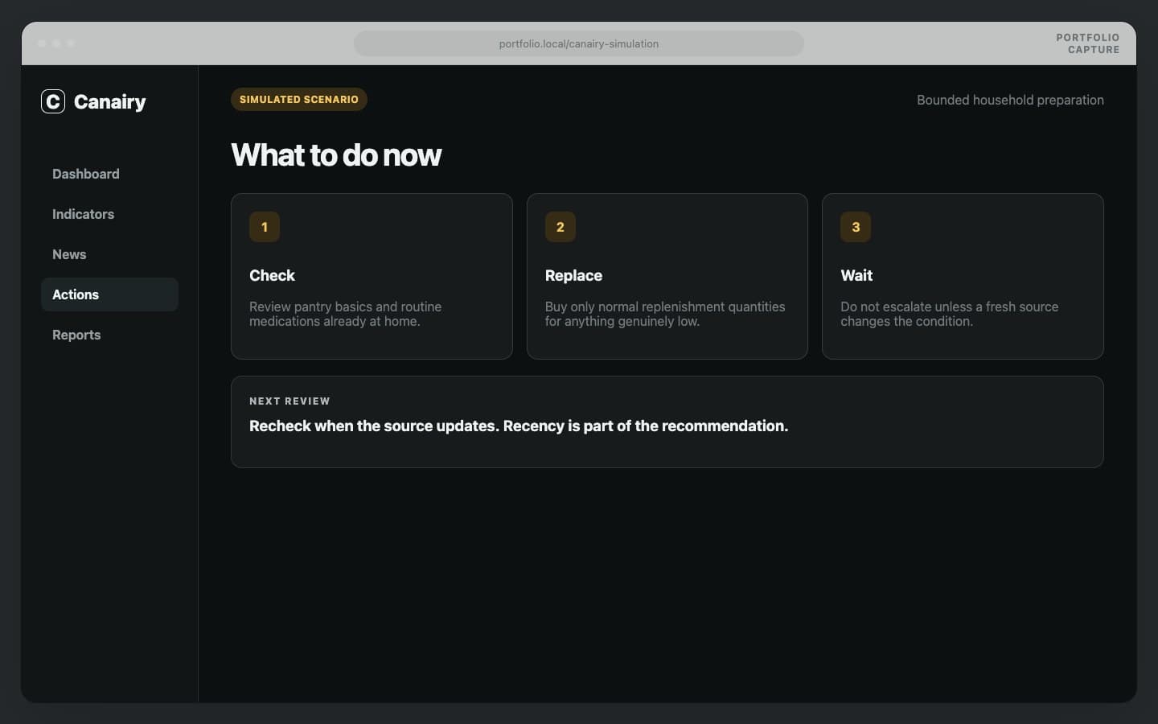Click the "Bounded household preparation" text
Image resolution: width=1158 pixels, height=724 pixels.
click(x=1010, y=100)
